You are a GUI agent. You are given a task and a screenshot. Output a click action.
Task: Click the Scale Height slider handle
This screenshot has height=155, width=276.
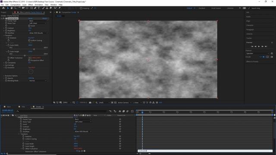coord(25,56)
